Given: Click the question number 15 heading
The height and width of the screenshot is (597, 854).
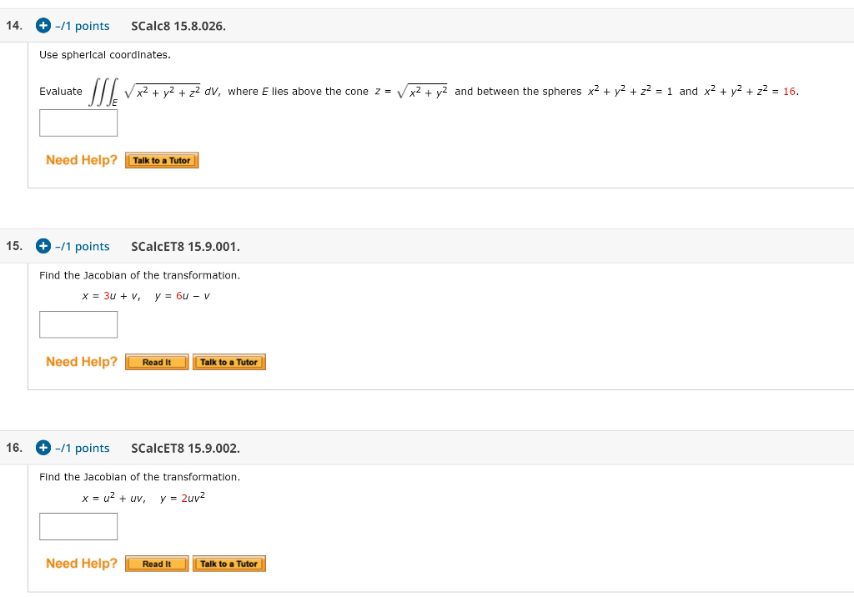Looking at the screenshot, I should coord(13,246).
